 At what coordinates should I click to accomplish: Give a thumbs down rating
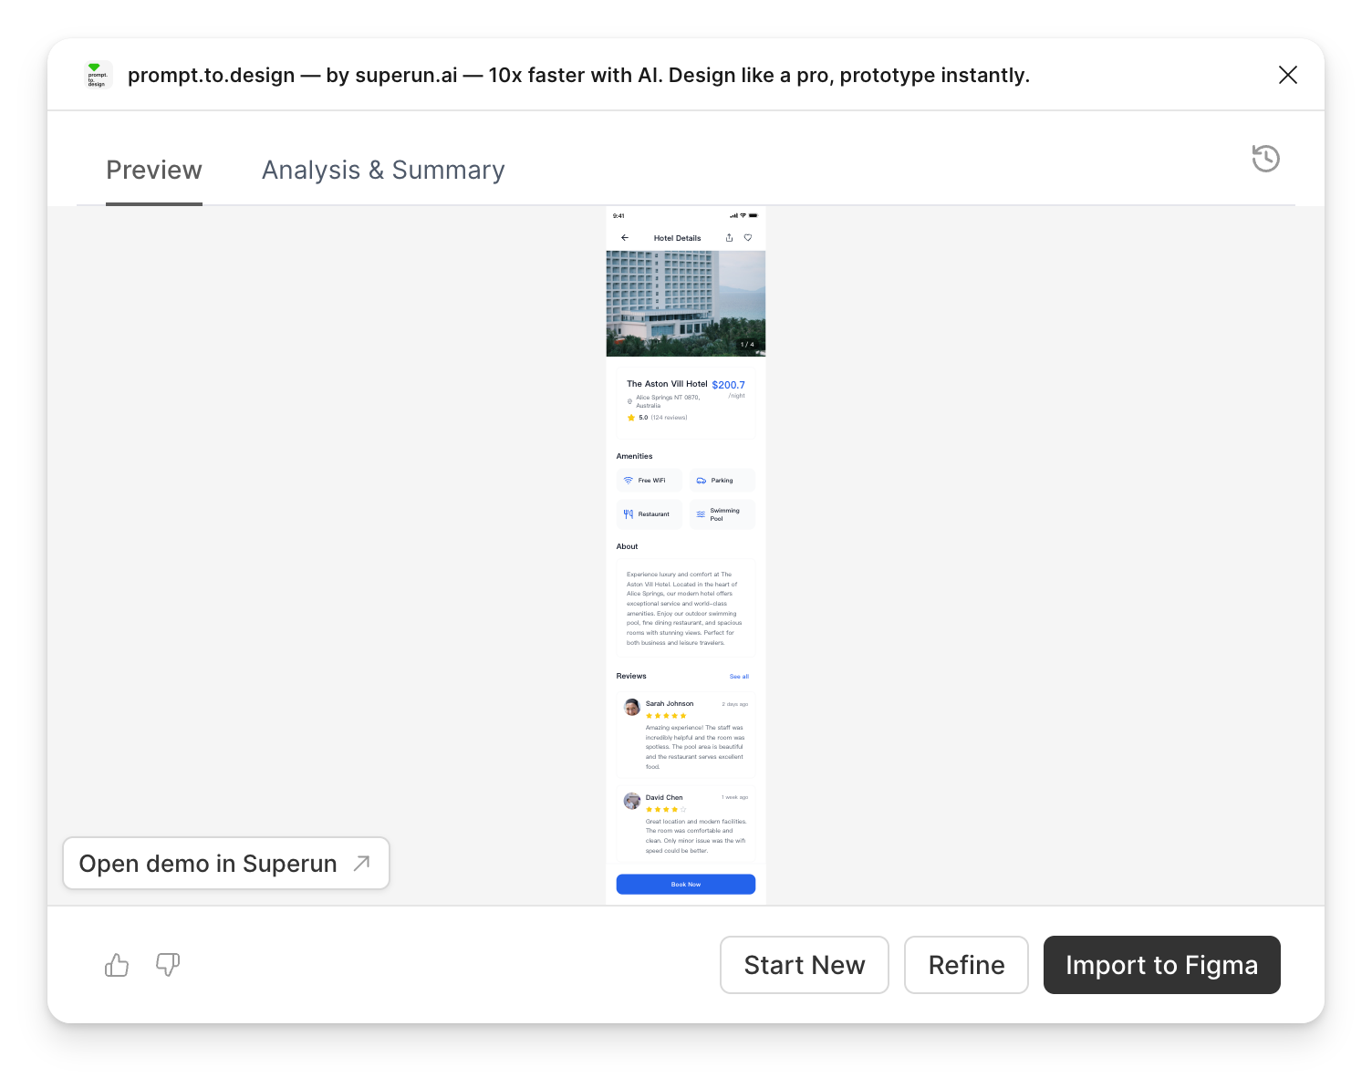coord(168,965)
